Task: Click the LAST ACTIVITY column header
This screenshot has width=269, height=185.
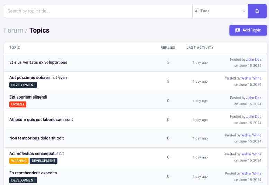Action: 200,48
